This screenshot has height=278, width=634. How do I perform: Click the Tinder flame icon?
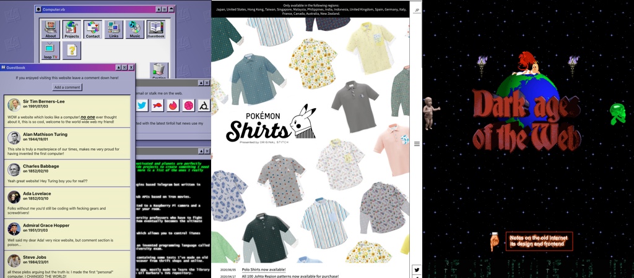click(173, 106)
